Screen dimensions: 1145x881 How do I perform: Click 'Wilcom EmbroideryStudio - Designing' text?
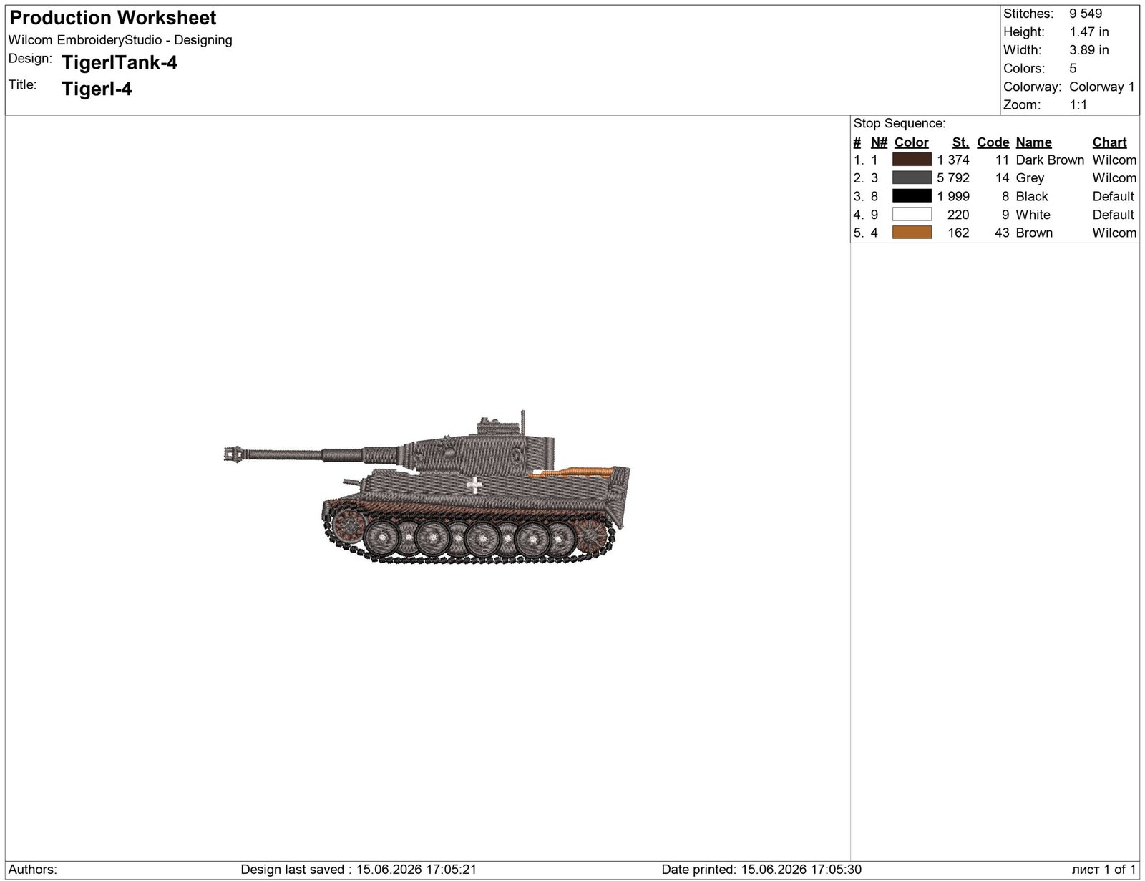[x=120, y=40]
